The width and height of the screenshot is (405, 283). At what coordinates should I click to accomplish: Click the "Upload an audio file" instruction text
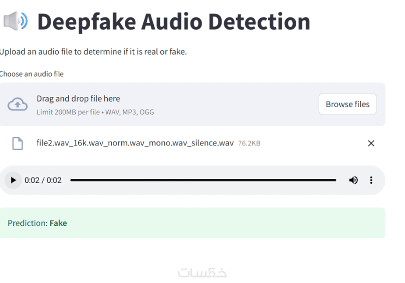click(x=93, y=51)
